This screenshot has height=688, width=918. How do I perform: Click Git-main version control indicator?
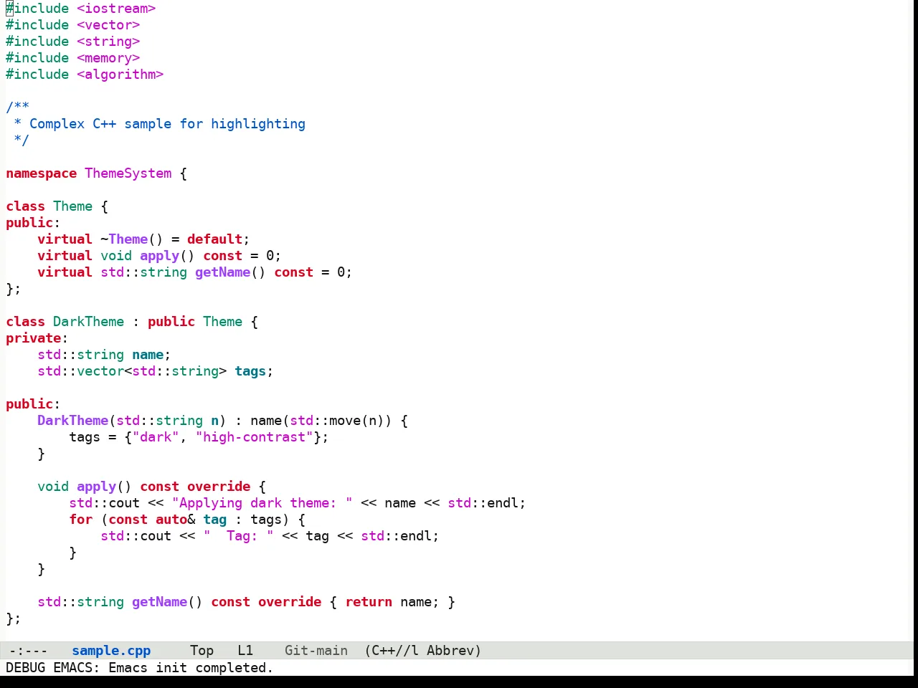(x=316, y=651)
